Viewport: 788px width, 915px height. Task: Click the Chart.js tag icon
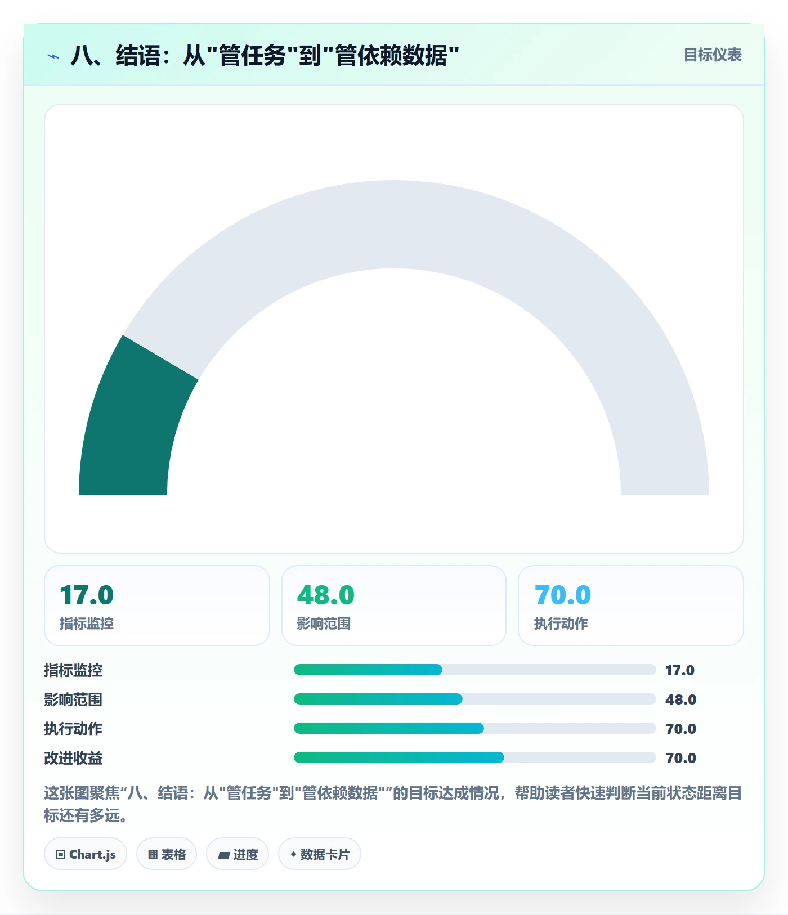(61, 854)
